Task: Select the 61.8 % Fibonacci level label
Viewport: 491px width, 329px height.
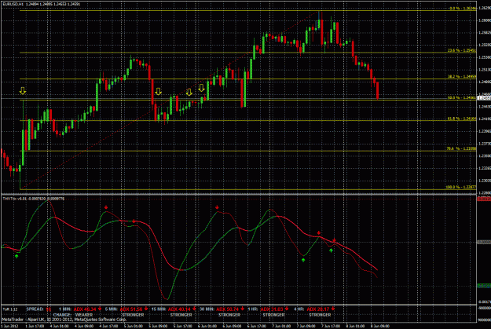Action: tap(462, 119)
